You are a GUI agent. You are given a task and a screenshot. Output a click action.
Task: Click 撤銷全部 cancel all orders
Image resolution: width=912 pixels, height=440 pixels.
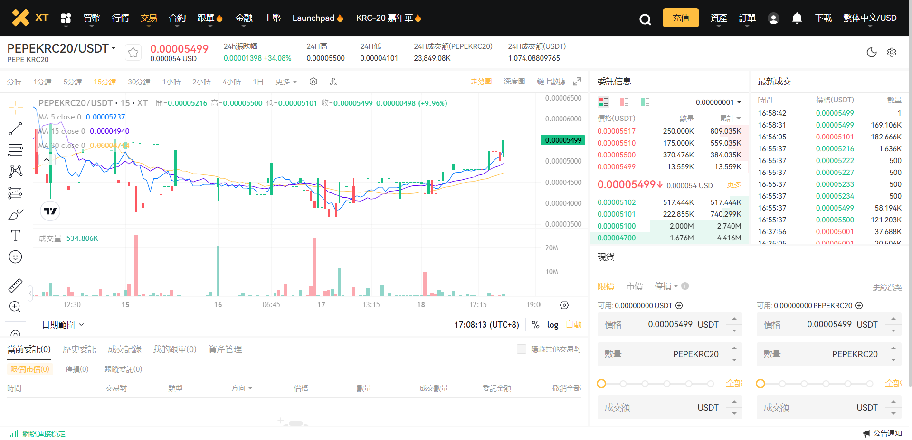[x=566, y=388]
